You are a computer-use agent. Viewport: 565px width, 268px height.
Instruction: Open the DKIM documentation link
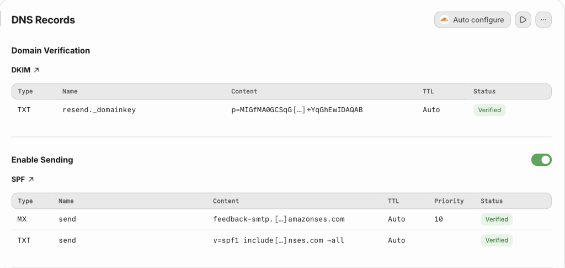[x=25, y=70]
